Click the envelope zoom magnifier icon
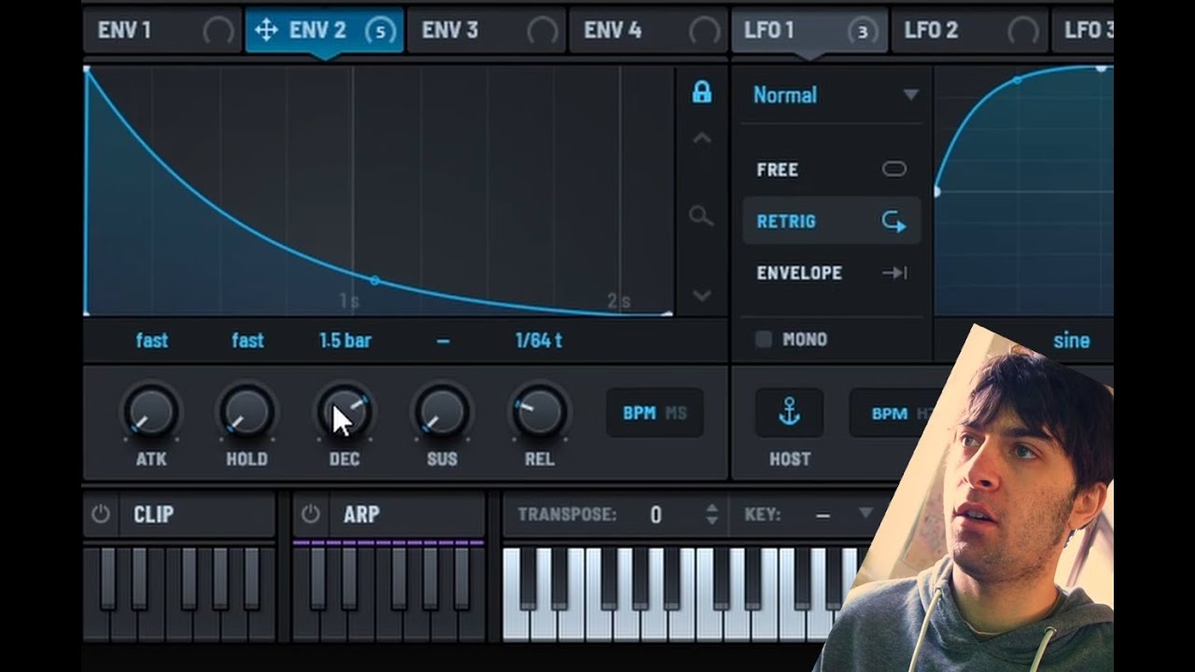Screen dimensions: 1195x672 pos(701,217)
